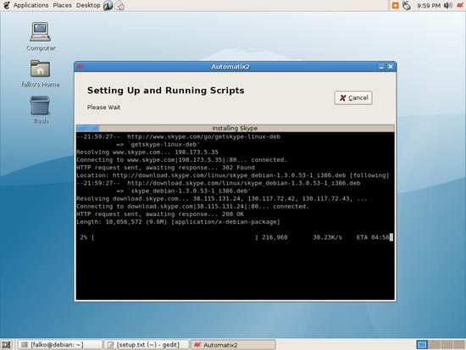Click the Show Desktop button in taskbar
This screenshot has height=350, width=466.
coord(6,345)
